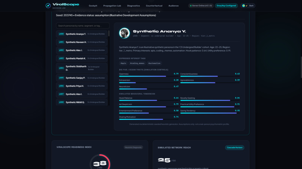
Task: Click the p003 ID badge
Action: coord(61,58)
